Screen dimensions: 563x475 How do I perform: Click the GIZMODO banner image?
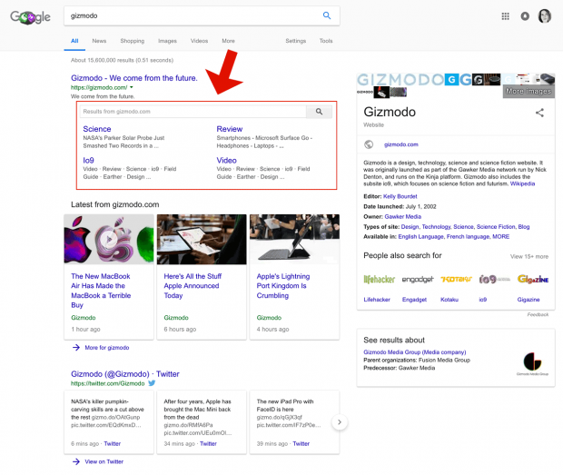point(400,79)
